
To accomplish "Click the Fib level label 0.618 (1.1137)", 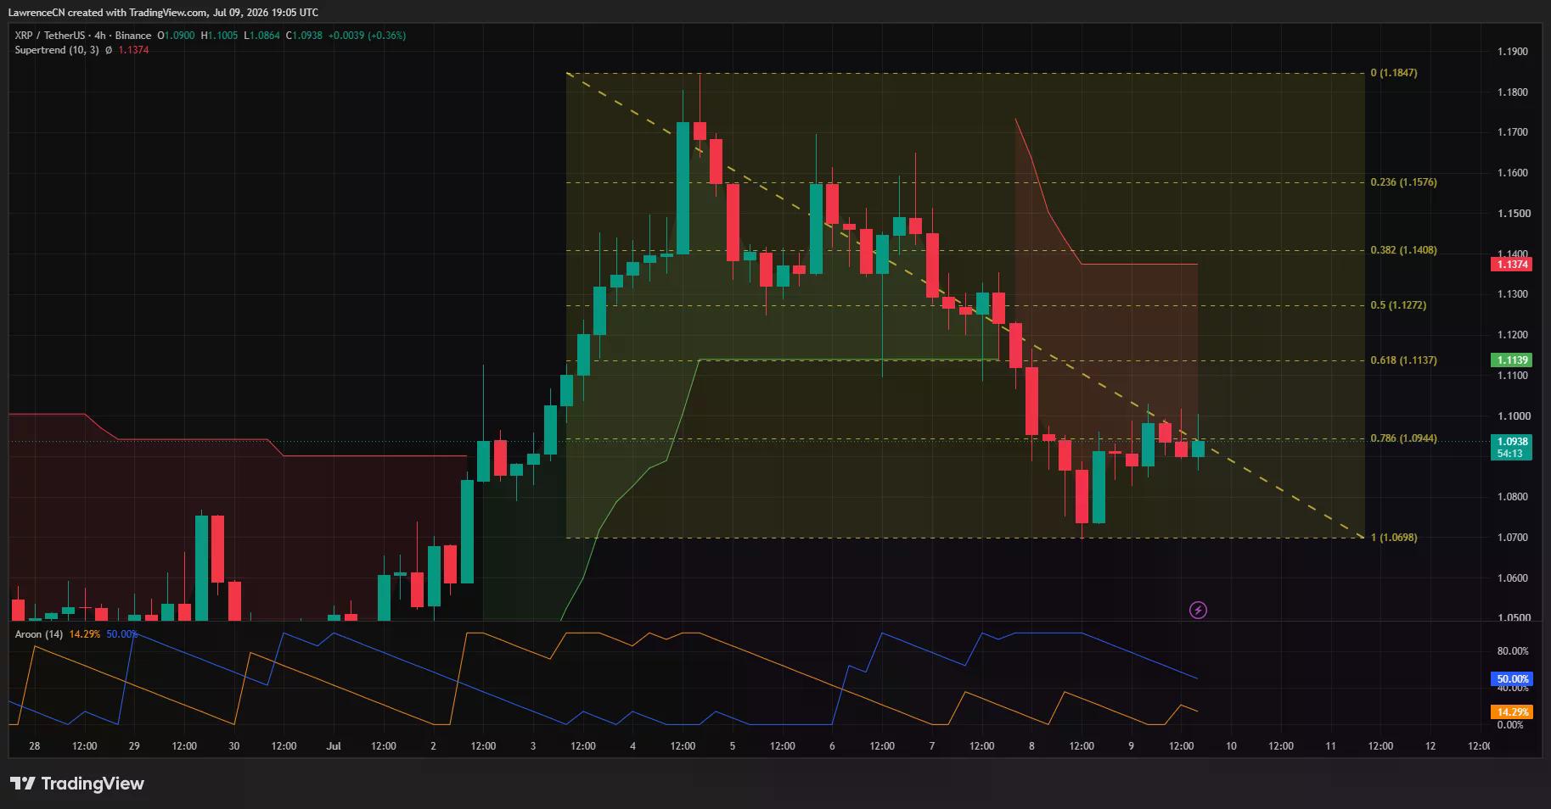I will [1403, 360].
